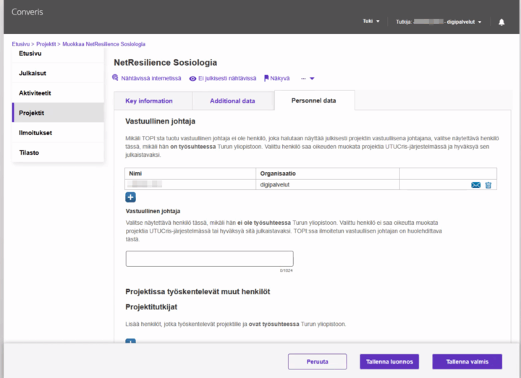Image resolution: width=521 pixels, height=378 pixels.
Task: Click the Projektitutkijat section heading
Action: (x=151, y=307)
